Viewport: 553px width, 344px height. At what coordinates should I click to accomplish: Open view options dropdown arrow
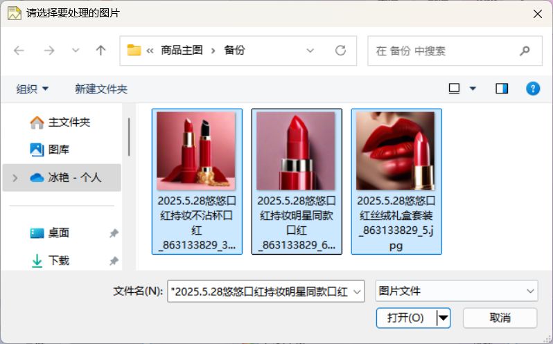point(473,89)
